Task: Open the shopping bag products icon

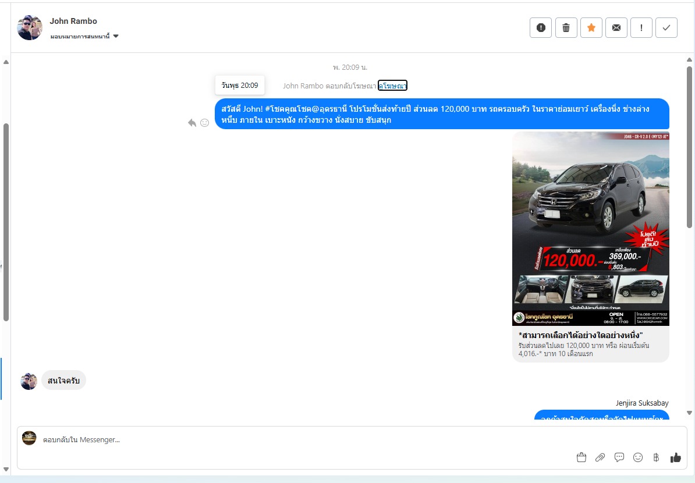Action: (581, 457)
